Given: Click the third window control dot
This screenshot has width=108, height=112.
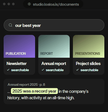Looking at the screenshot, I should 13,4.
